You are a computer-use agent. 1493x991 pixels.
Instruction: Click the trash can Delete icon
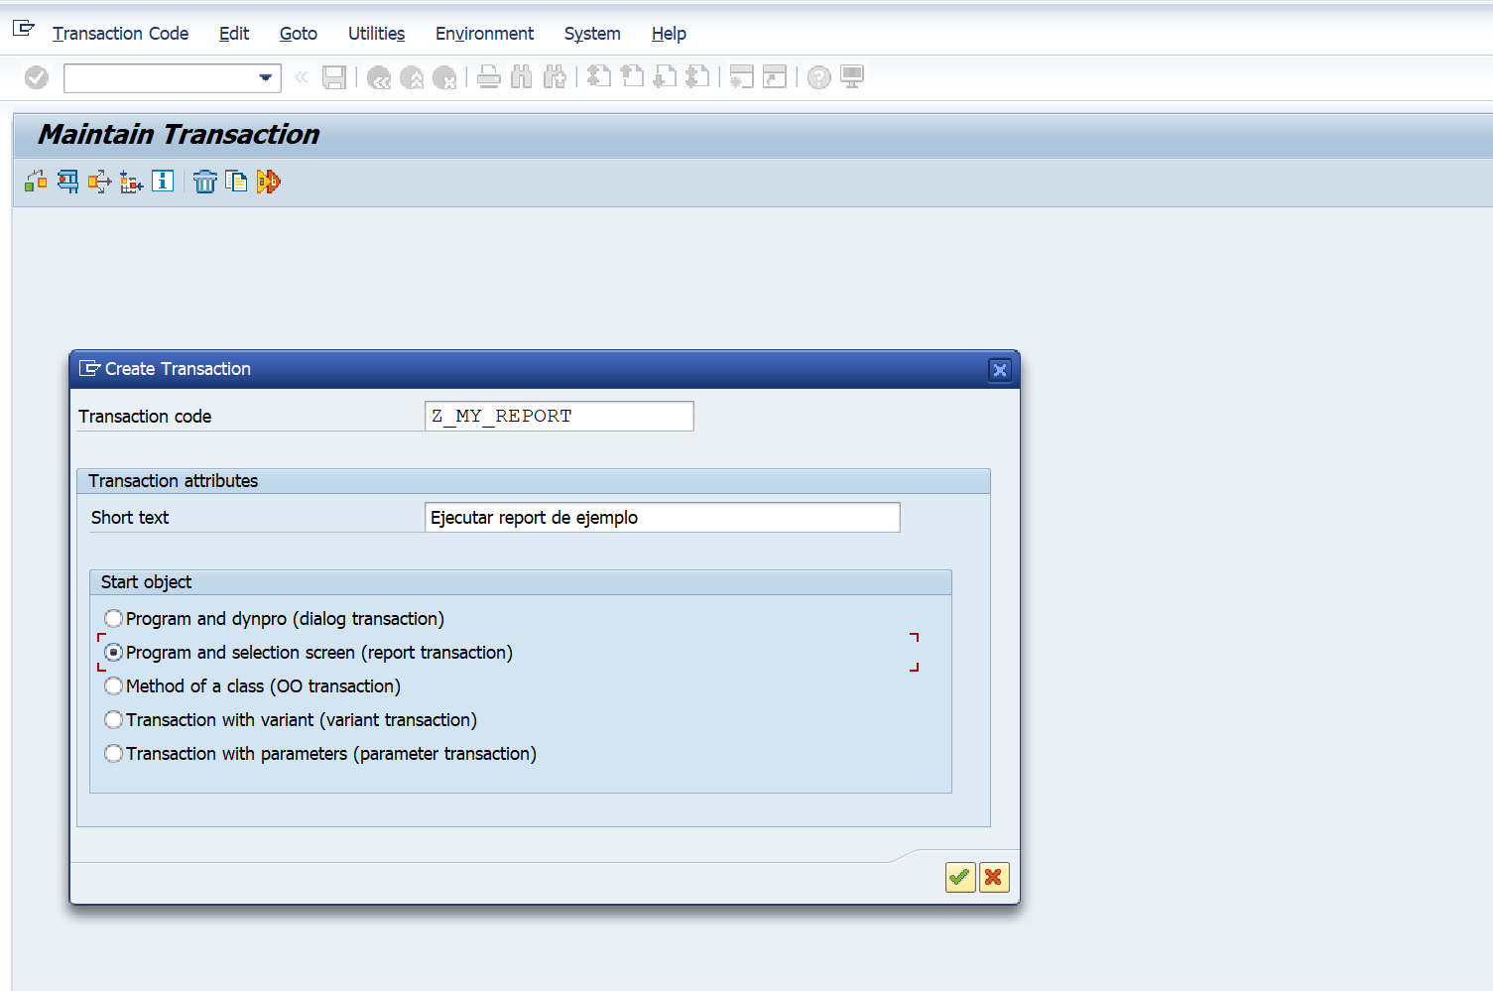coord(204,182)
